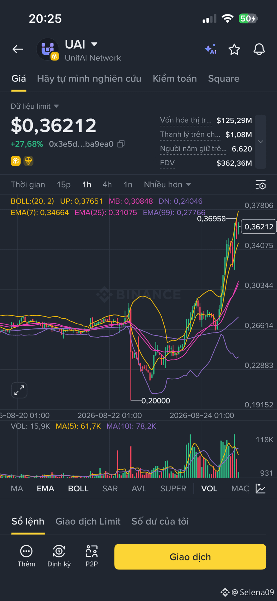
Task: Open the UAI token selector dropdown
Action: point(94,44)
